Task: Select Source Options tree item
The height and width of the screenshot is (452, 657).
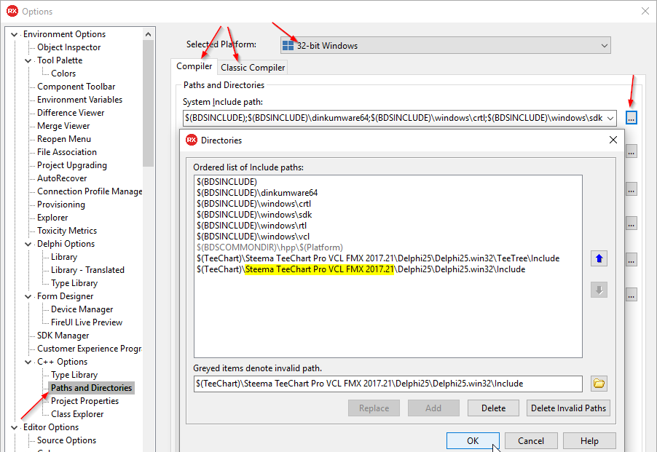Action: click(x=66, y=440)
